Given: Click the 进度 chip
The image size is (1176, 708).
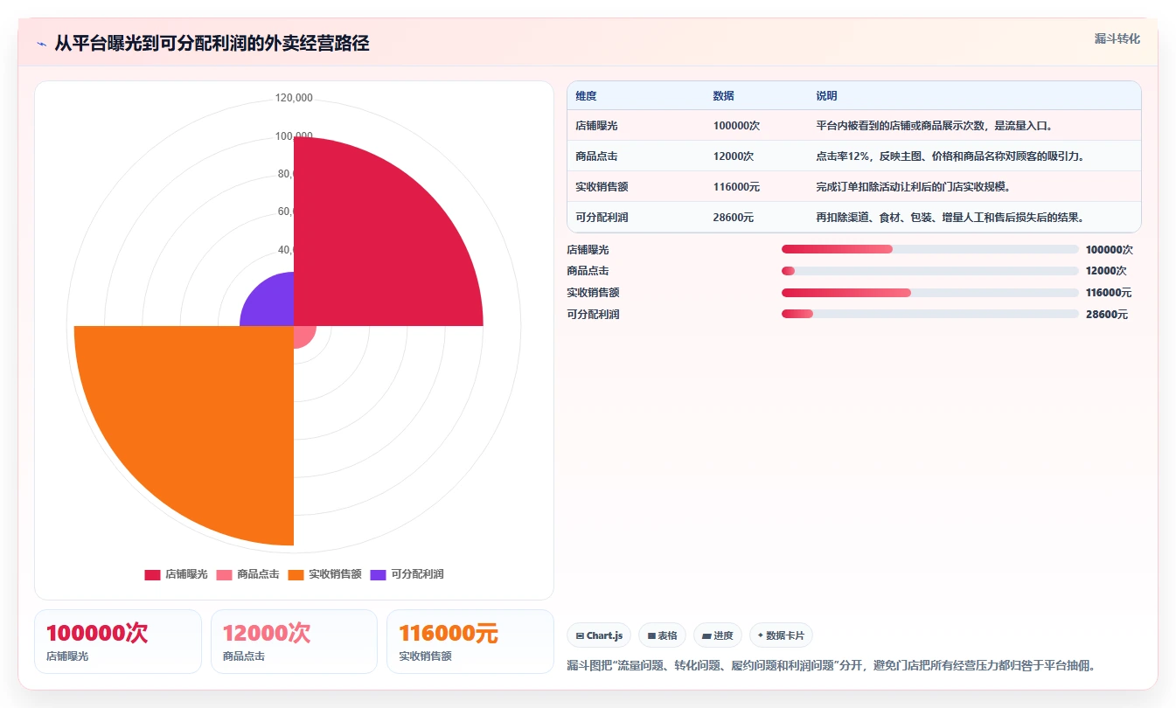Looking at the screenshot, I should (717, 635).
